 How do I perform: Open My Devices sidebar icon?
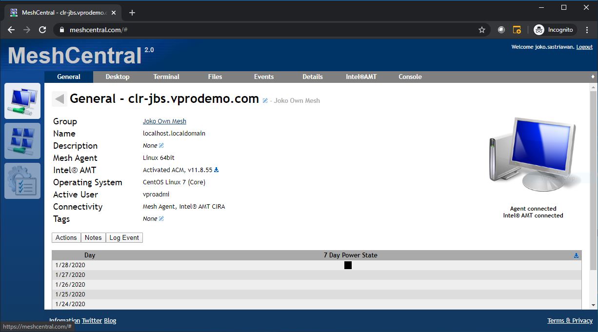22,101
